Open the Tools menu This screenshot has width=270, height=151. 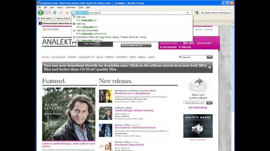point(81,8)
